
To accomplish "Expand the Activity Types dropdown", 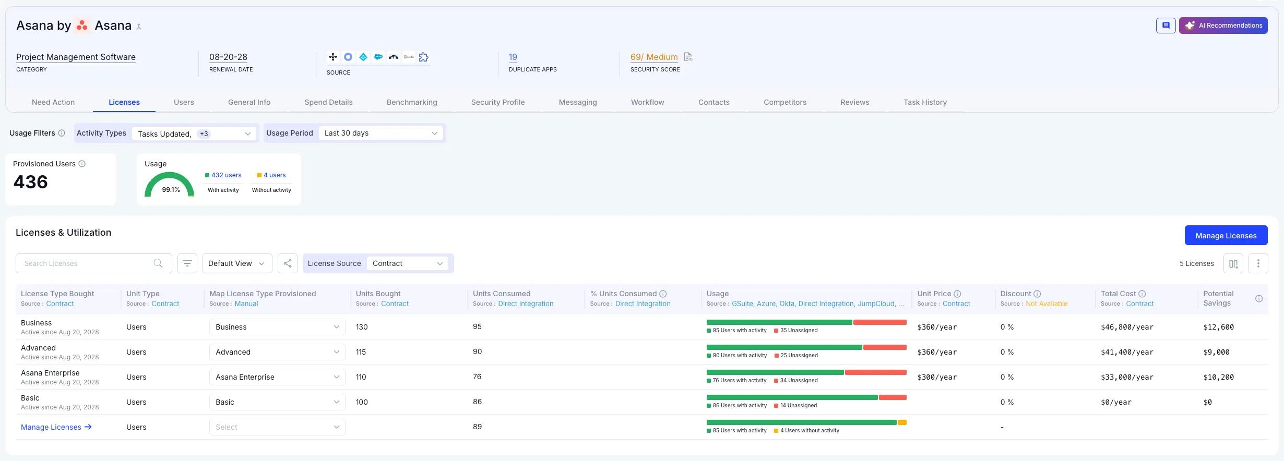I will [x=192, y=134].
